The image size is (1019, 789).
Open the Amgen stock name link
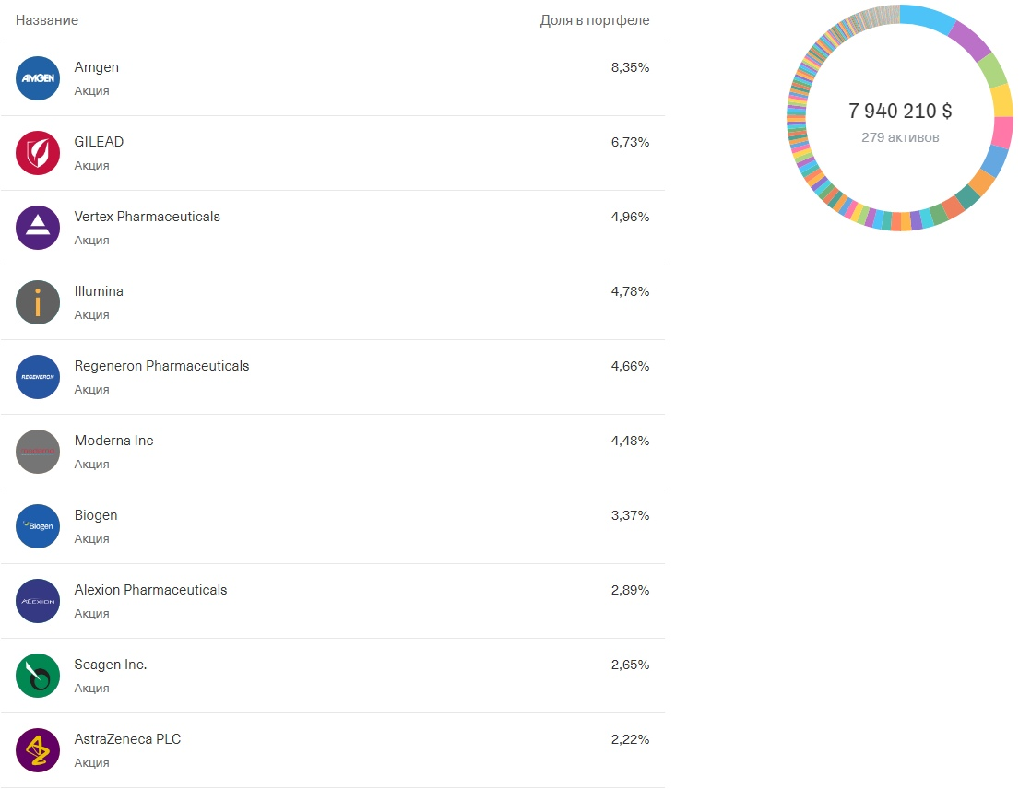[x=96, y=67]
